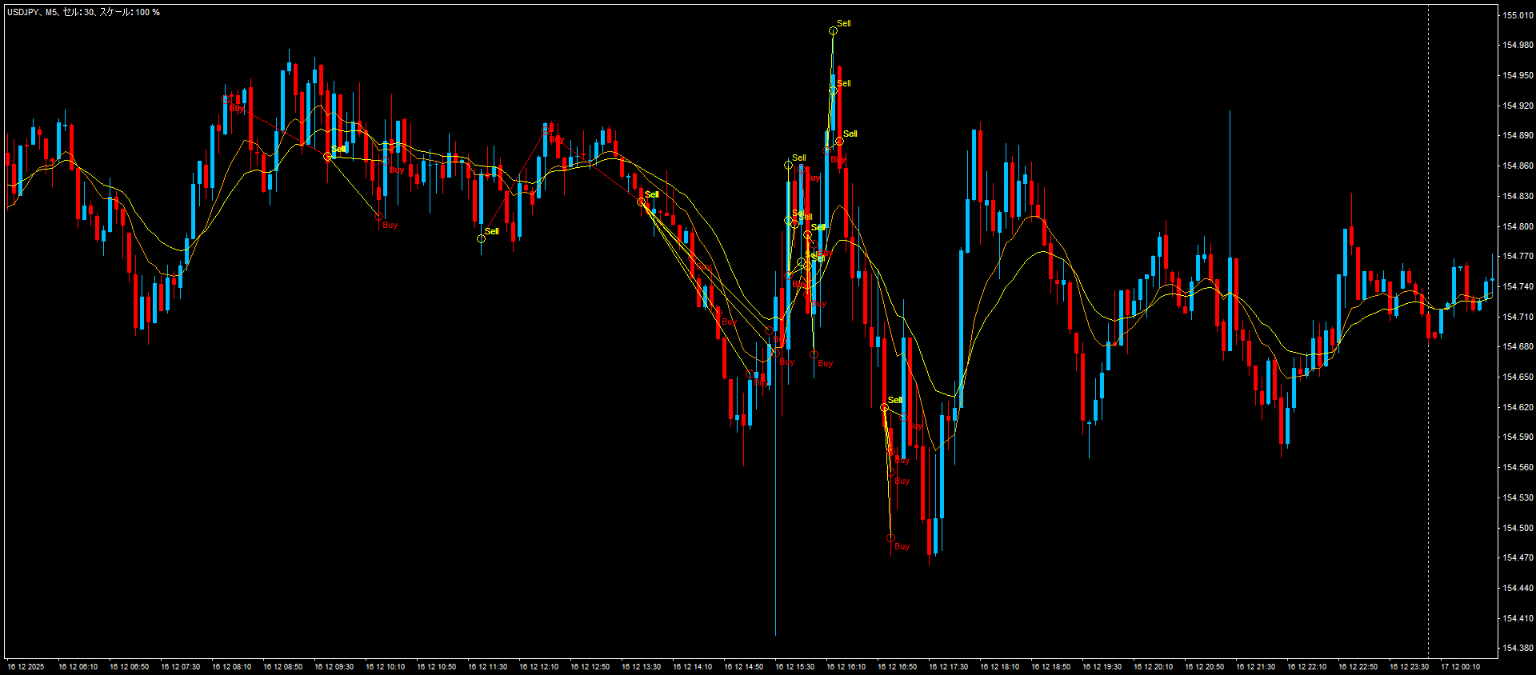Click the USDJPY M5 chart title text
The height and width of the screenshot is (675, 1536).
[x=84, y=12]
